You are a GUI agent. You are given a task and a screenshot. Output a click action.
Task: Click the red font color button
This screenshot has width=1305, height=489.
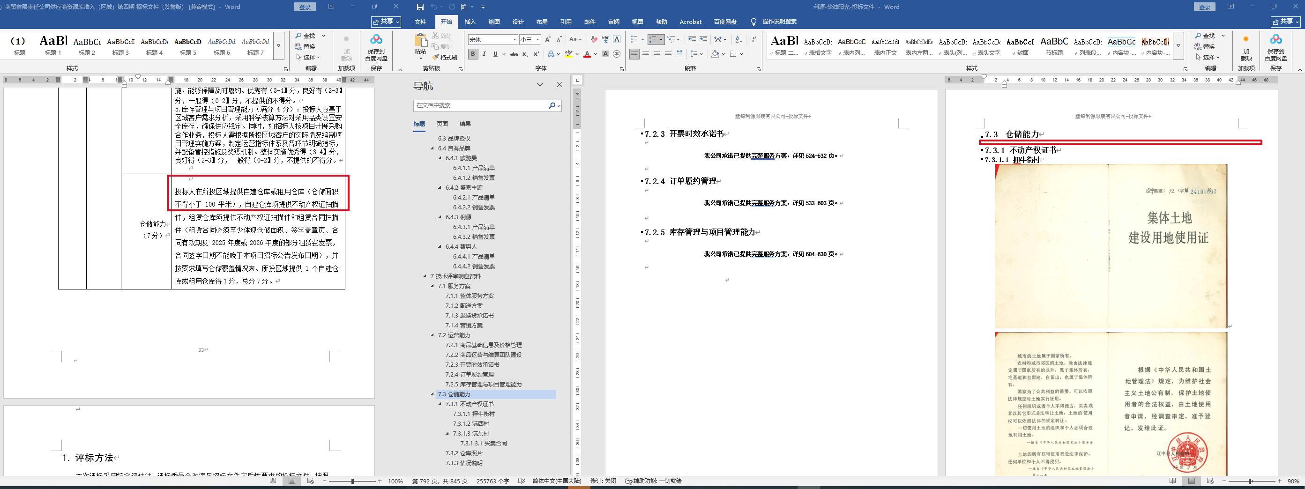587,54
